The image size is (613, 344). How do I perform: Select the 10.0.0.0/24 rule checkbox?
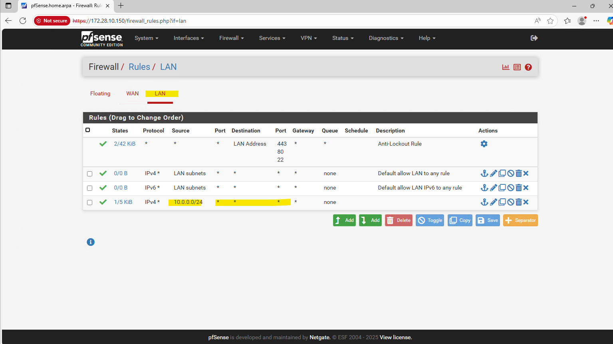[x=90, y=203]
